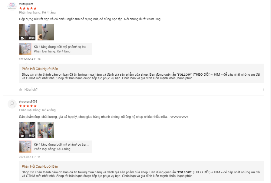271x183 pixels.
Task: Open Kệ 4 tầng product link in first review
Action: 61,47
